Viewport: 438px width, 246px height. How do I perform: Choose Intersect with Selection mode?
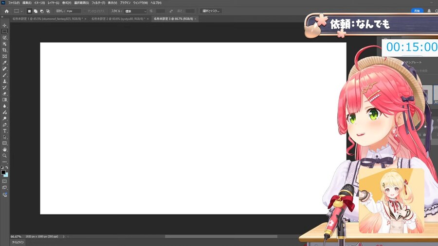48,11
